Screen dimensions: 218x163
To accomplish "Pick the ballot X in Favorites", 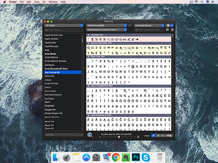I will pos(133,39).
